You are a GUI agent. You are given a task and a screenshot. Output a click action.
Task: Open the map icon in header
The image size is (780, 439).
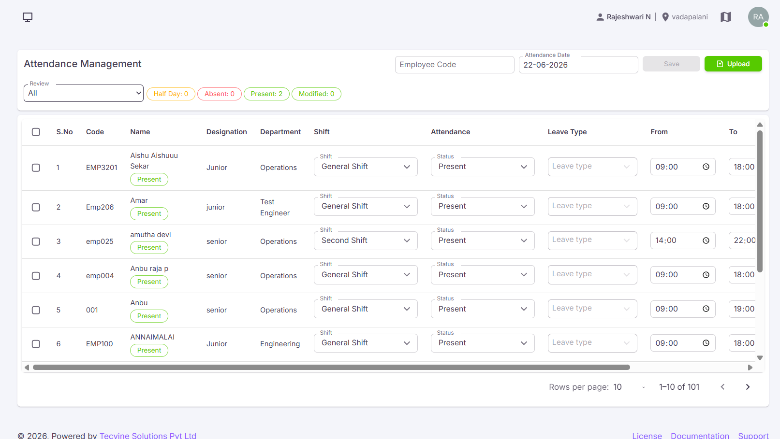pos(725,17)
